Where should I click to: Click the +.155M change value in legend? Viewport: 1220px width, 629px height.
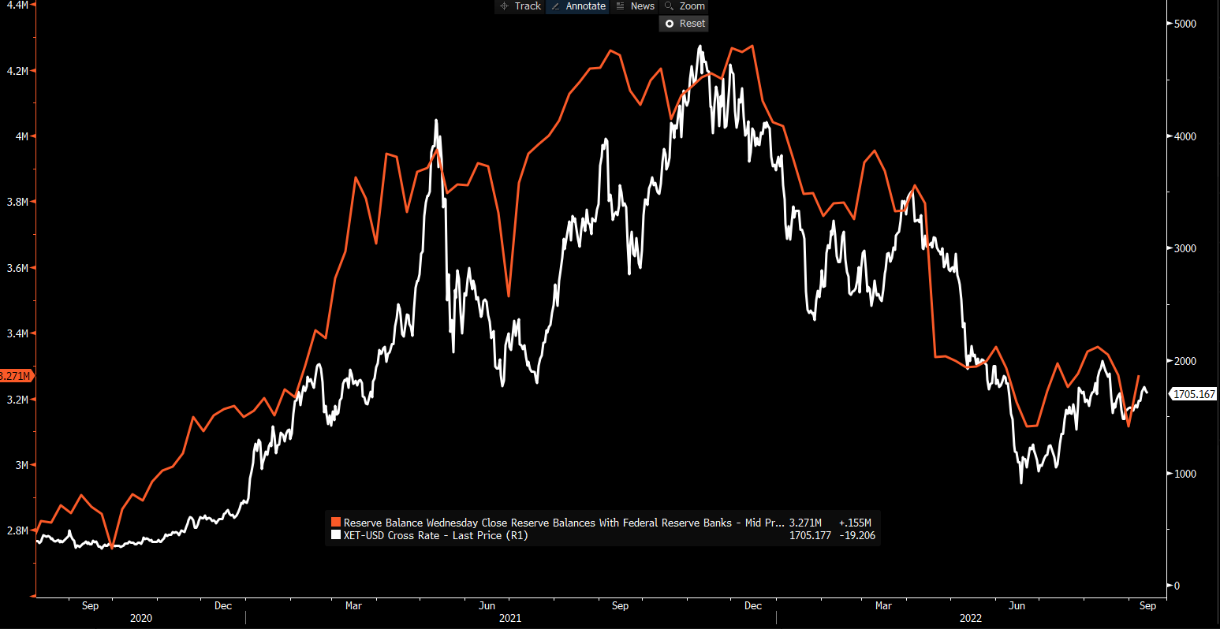[x=855, y=523]
